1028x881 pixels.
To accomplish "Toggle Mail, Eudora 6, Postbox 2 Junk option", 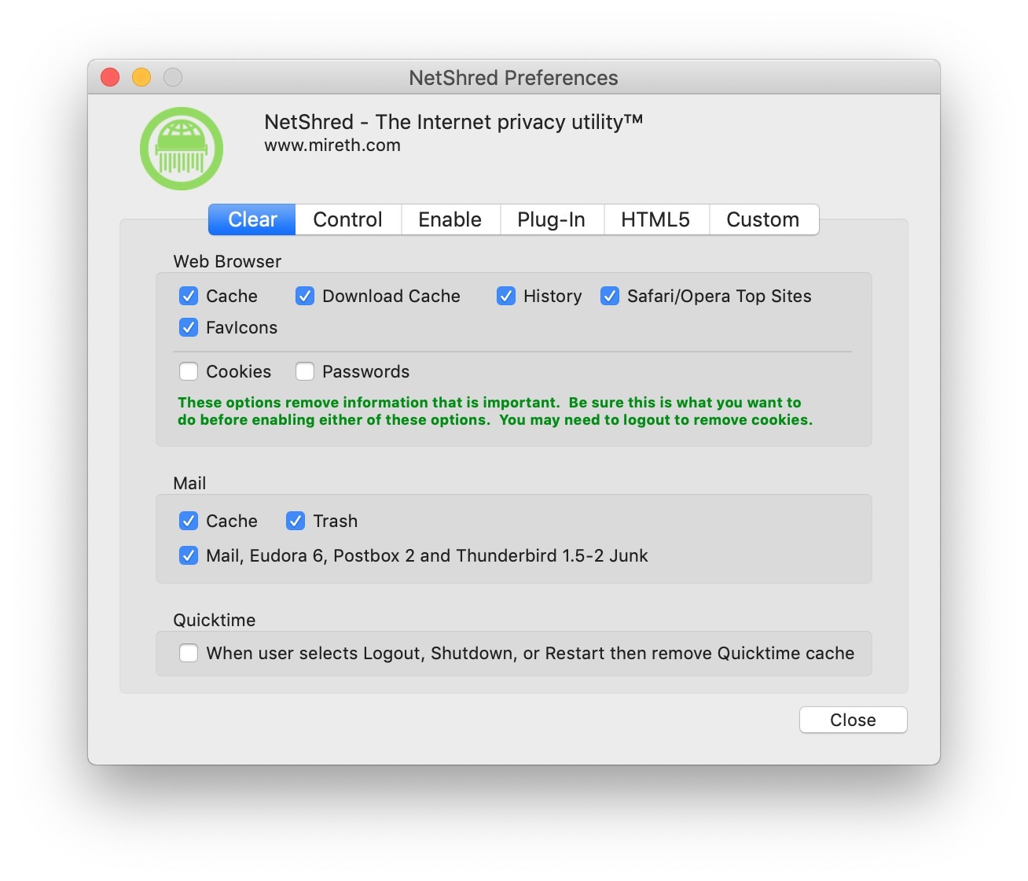I will pyautogui.click(x=189, y=555).
